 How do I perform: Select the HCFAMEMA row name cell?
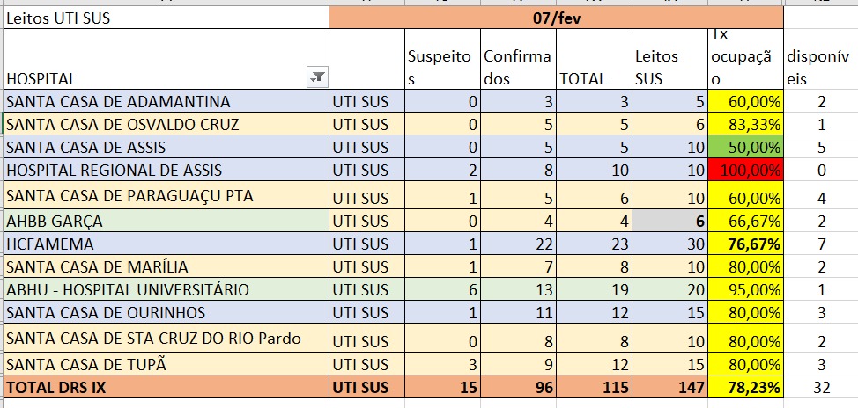click(166, 244)
